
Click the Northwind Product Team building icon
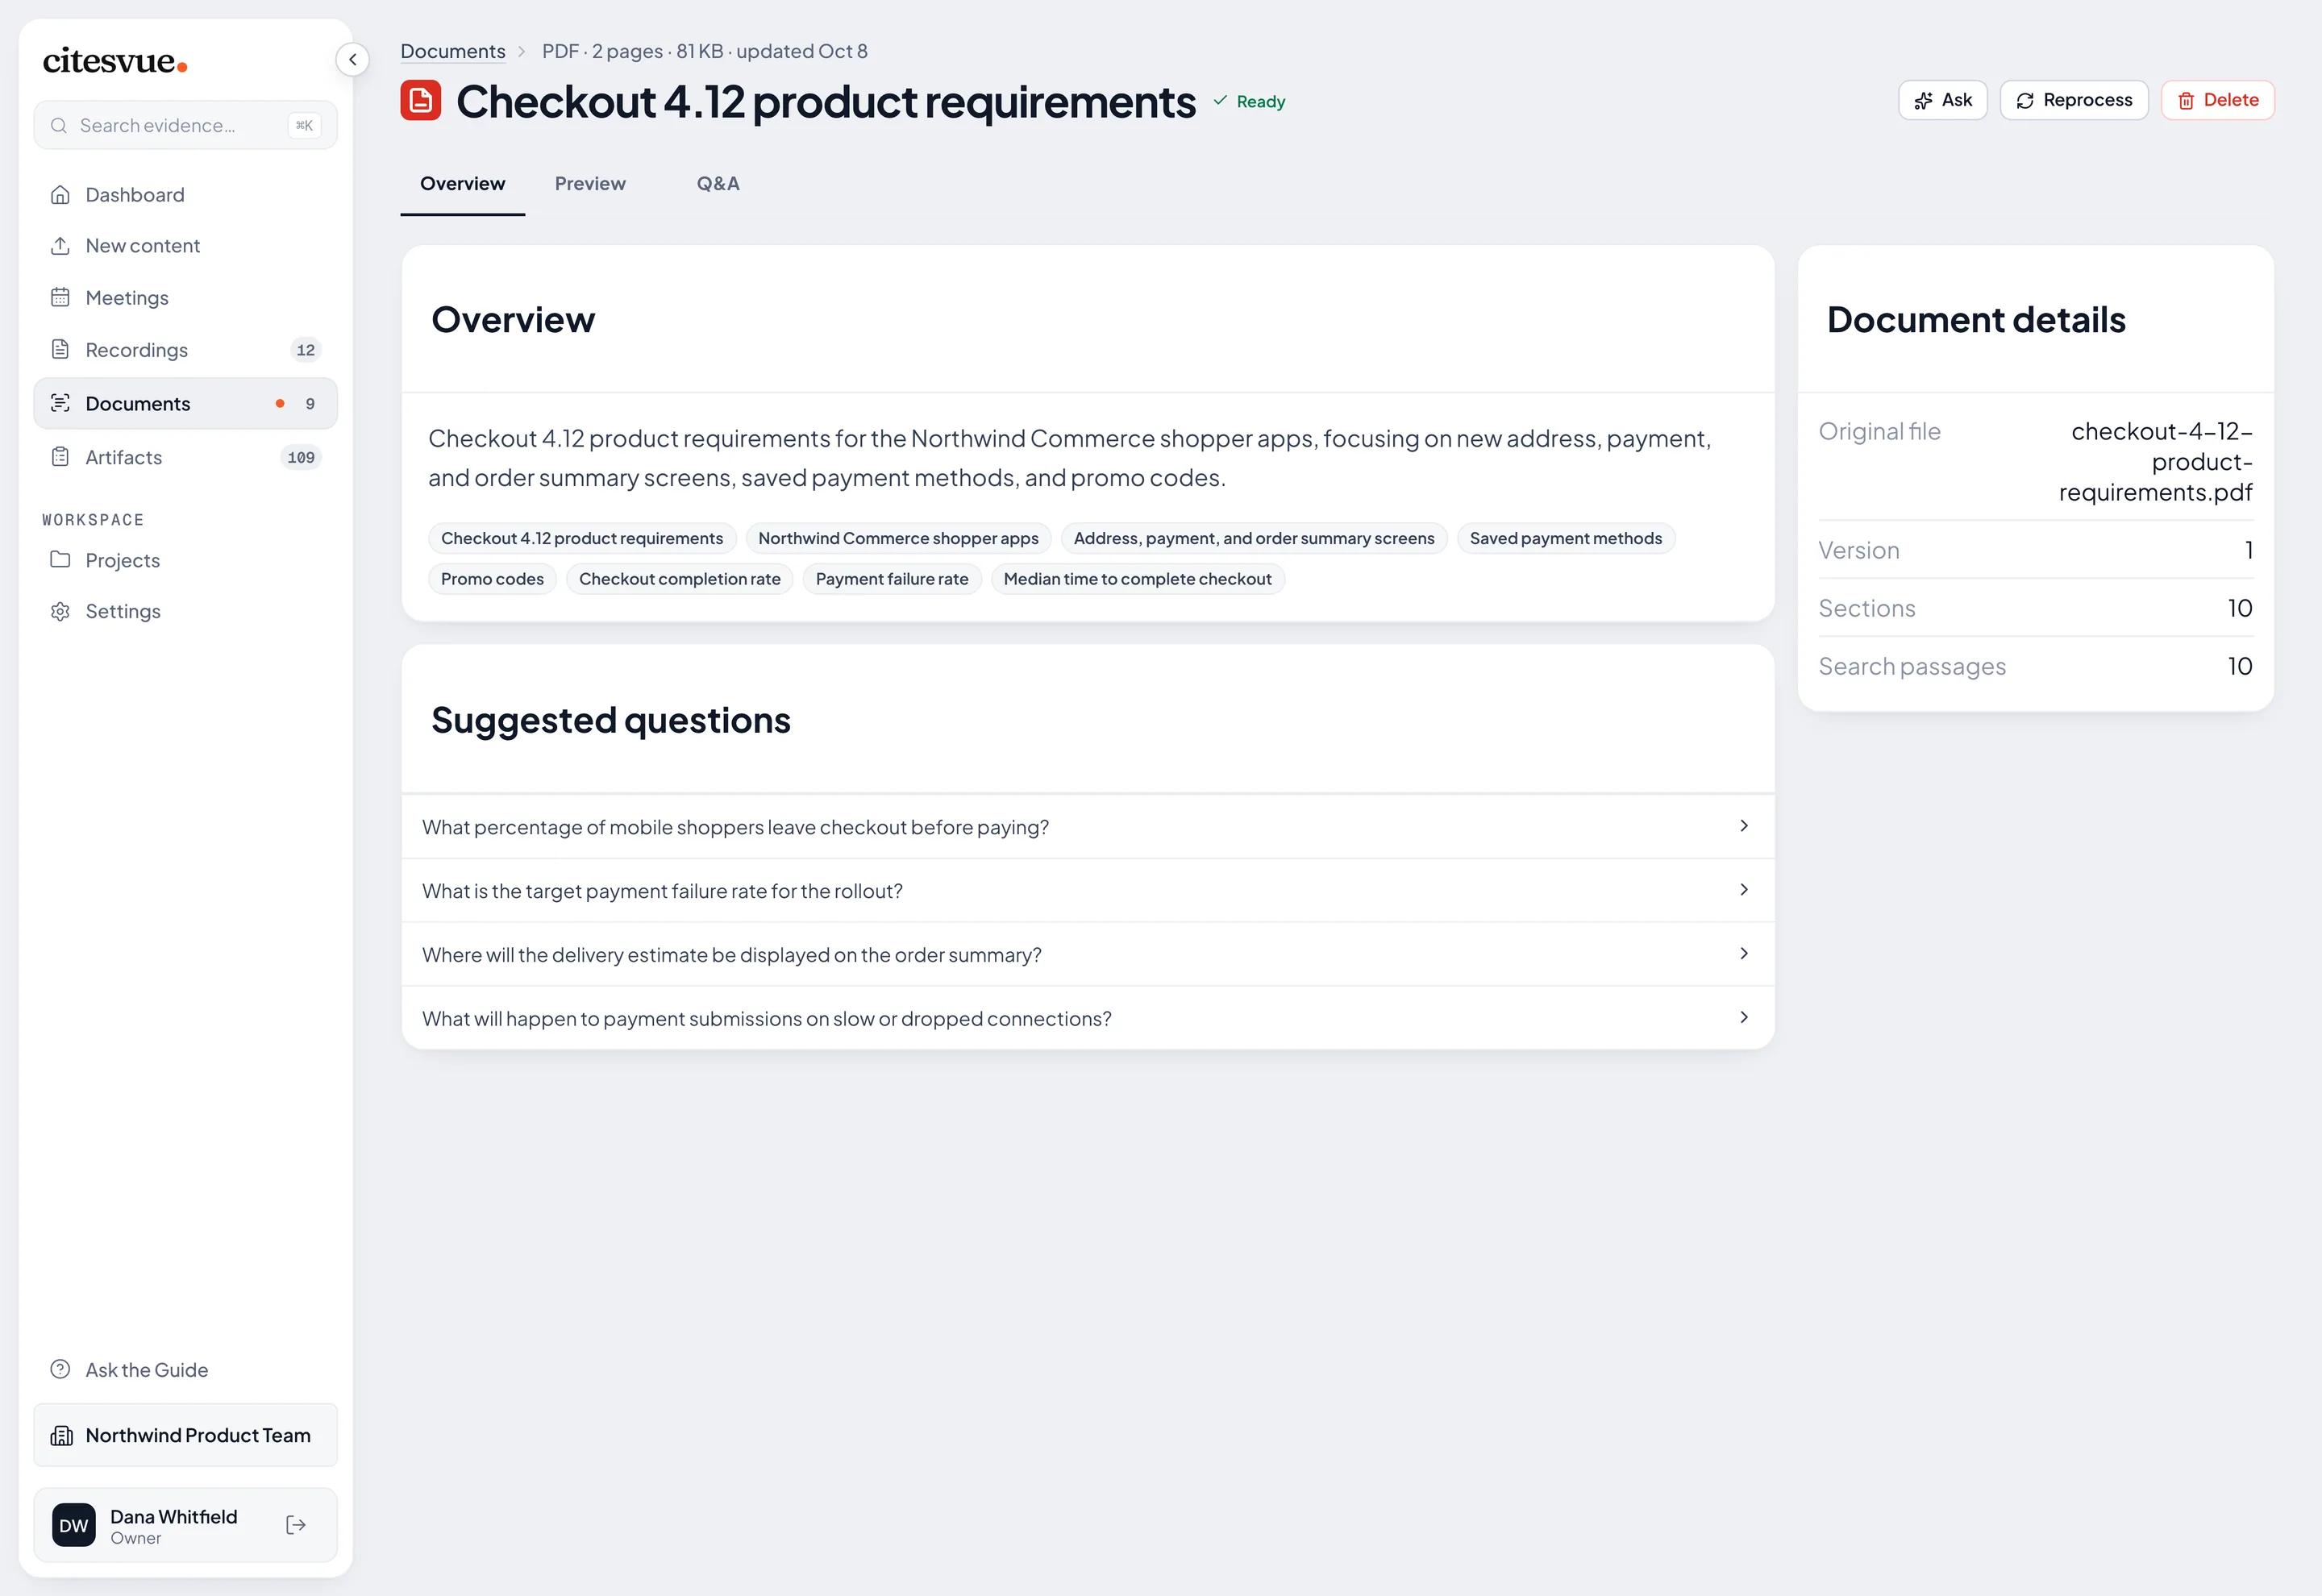62,1436
